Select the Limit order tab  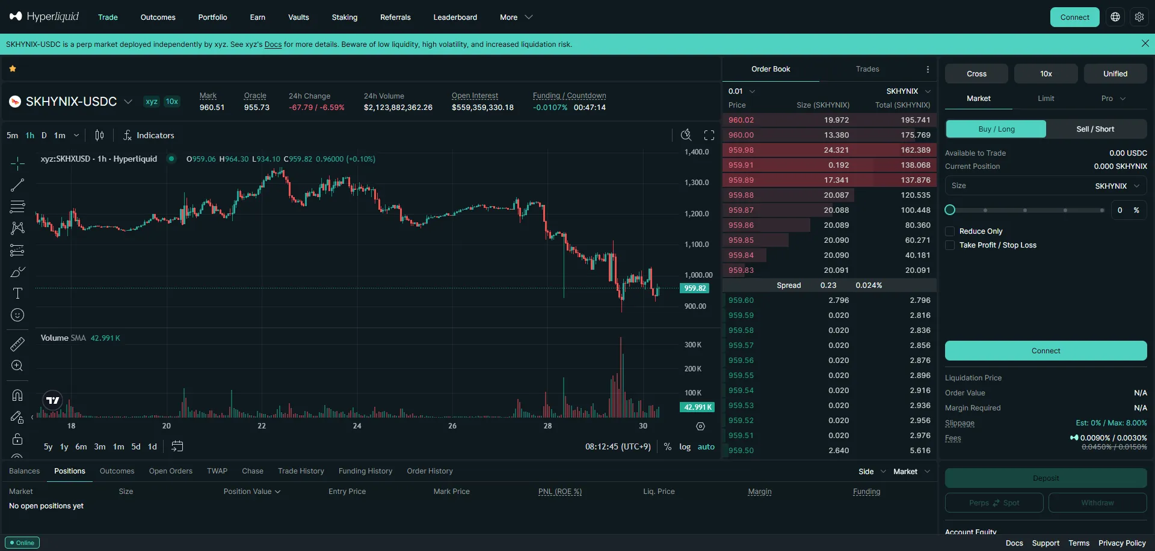[1046, 99]
